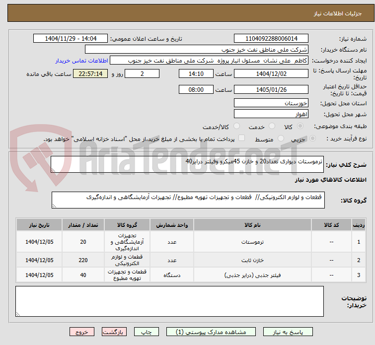This screenshot has width=375, height=345.
Task: Select the کالا/خدمت radio button
Action: (236, 126)
